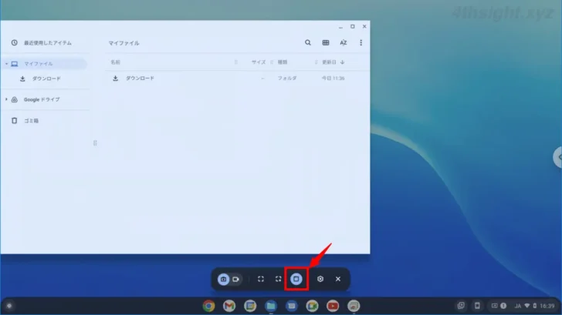Viewport: 562px width, 315px height.
Task: Sort files by 更新日 column header
Action: (329, 62)
